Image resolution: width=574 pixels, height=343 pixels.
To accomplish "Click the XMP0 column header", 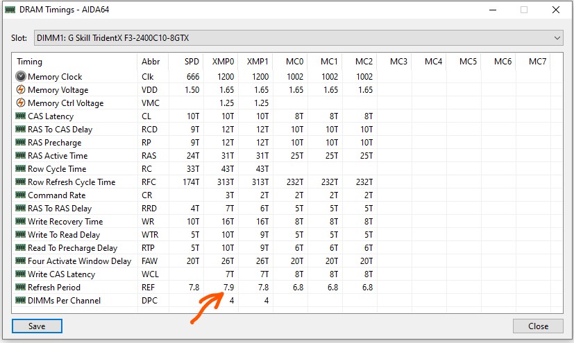I will pos(221,62).
